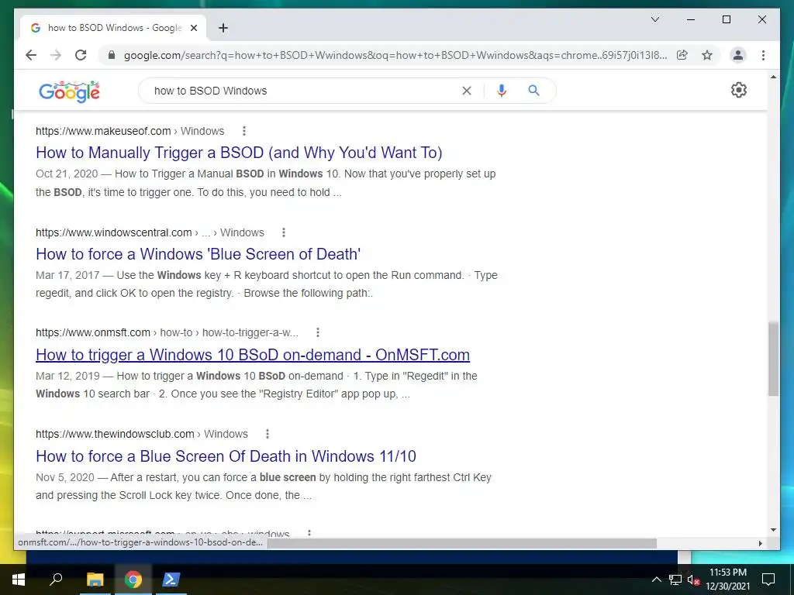Click the Google logo
794x595 pixels.
(69, 91)
